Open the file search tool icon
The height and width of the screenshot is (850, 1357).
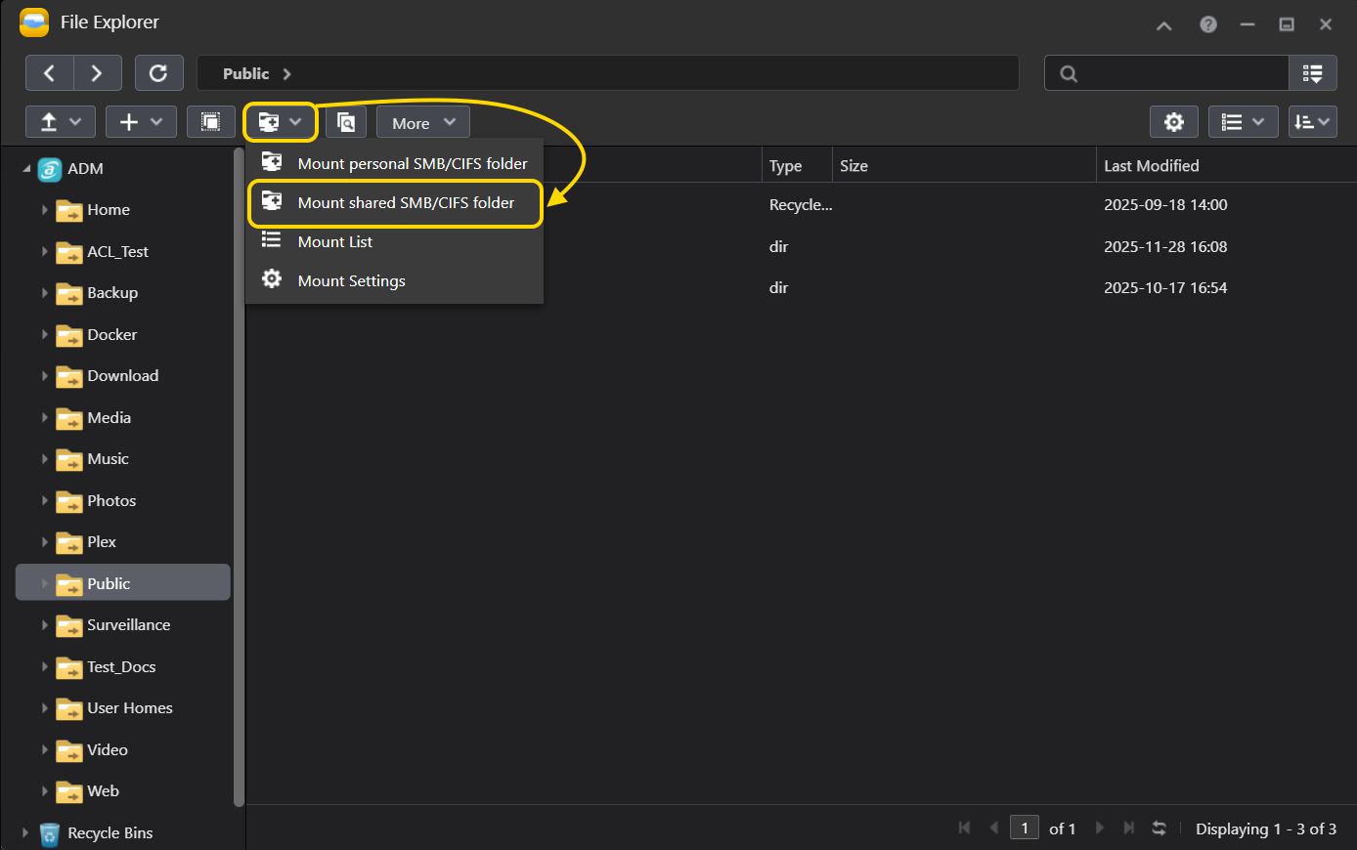click(x=346, y=122)
